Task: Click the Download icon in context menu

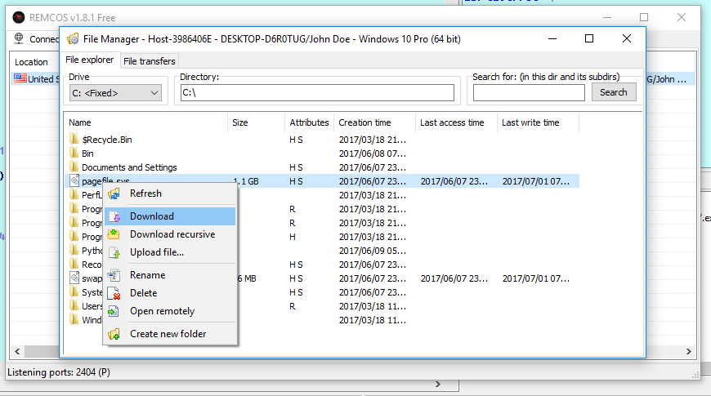Action: 114,216
